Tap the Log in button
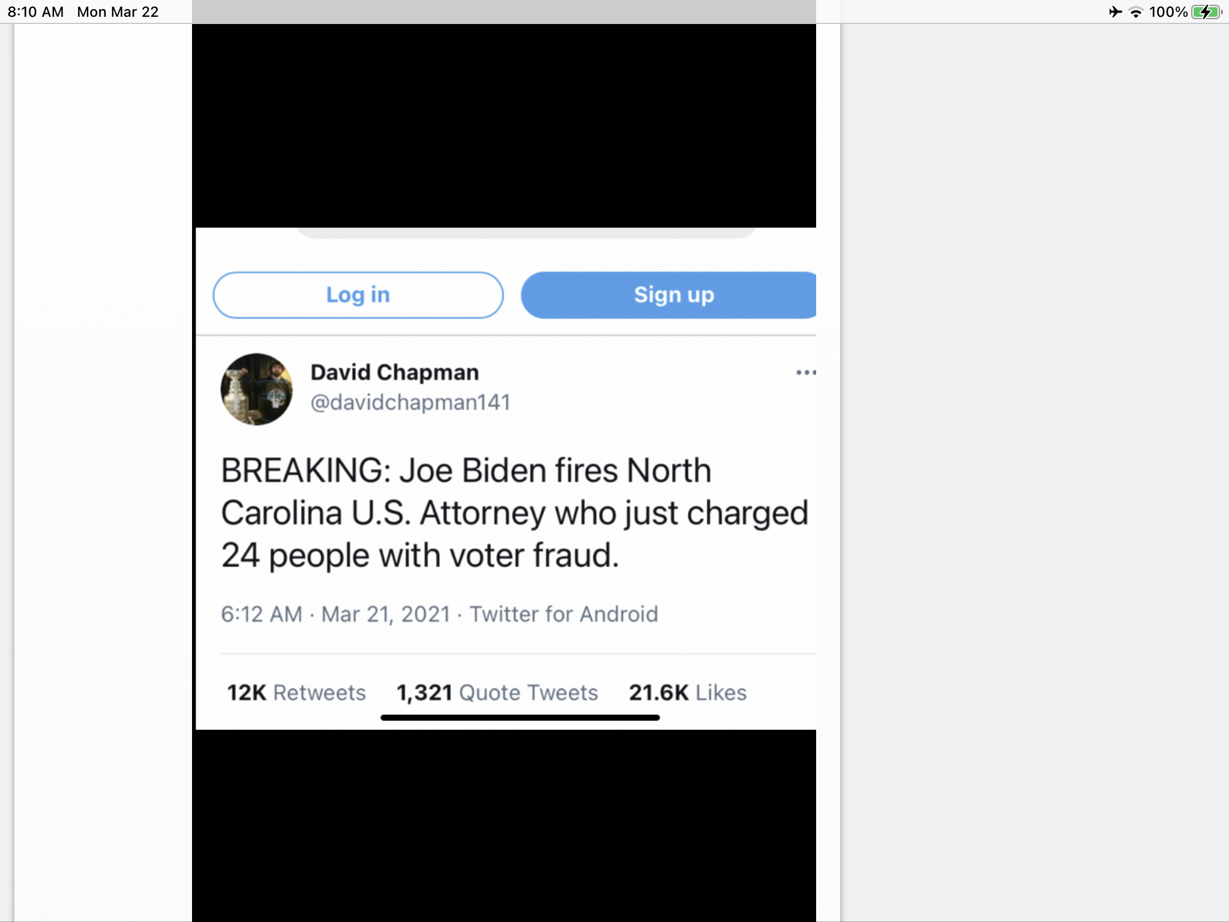Screen dimensions: 1229x922 [x=358, y=295]
